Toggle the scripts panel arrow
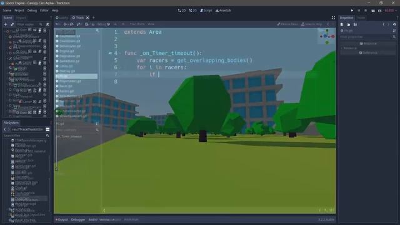 [x=104, y=211]
